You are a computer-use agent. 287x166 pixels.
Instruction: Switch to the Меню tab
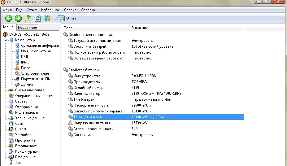pos(8,27)
